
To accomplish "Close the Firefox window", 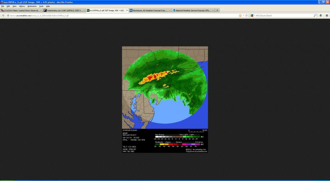I will click(x=327, y=2).
